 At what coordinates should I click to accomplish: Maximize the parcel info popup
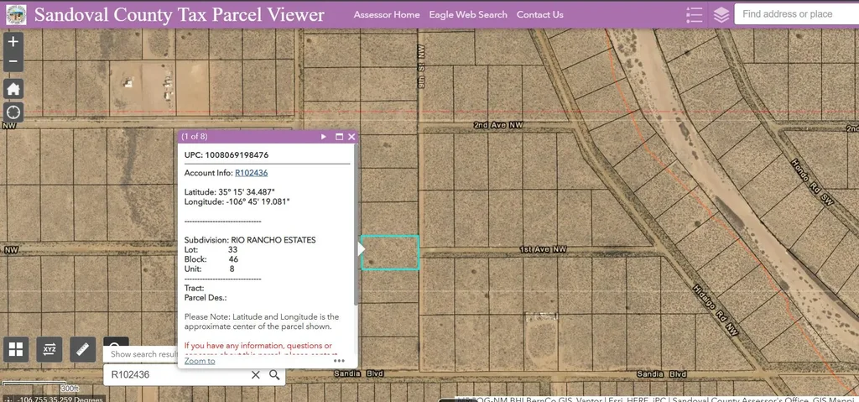(x=339, y=137)
